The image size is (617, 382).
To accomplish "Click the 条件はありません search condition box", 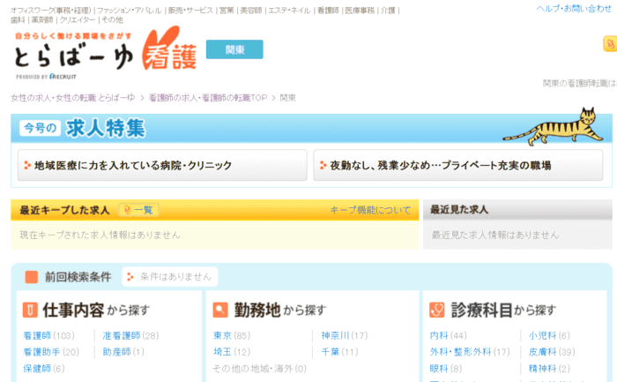I will (x=170, y=277).
